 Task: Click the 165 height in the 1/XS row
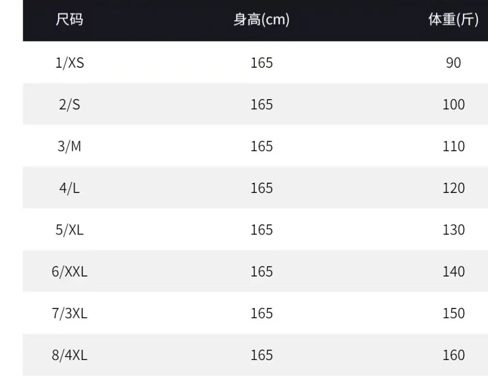261,62
